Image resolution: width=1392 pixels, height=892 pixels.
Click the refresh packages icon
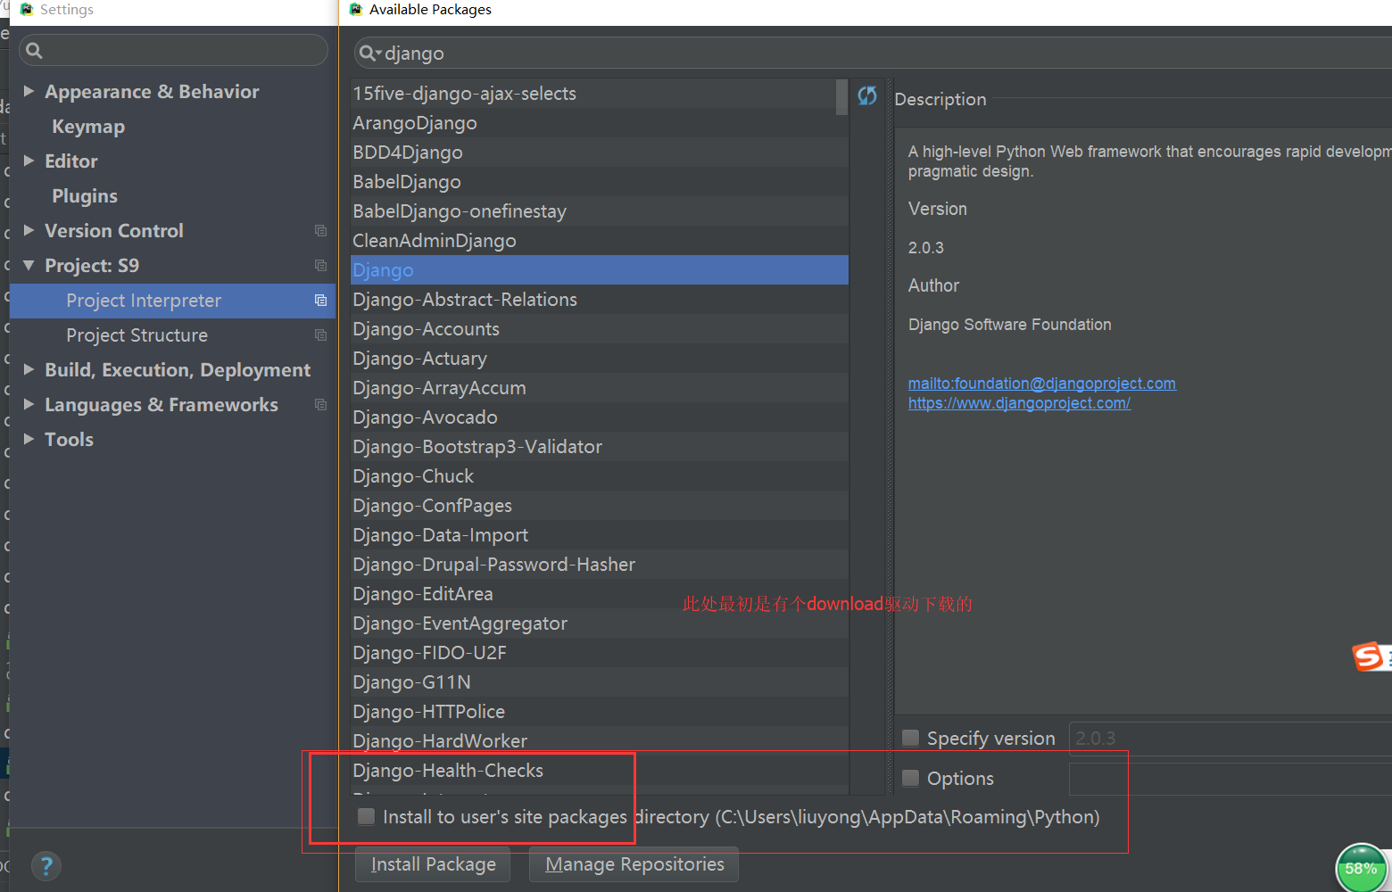[867, 95]
